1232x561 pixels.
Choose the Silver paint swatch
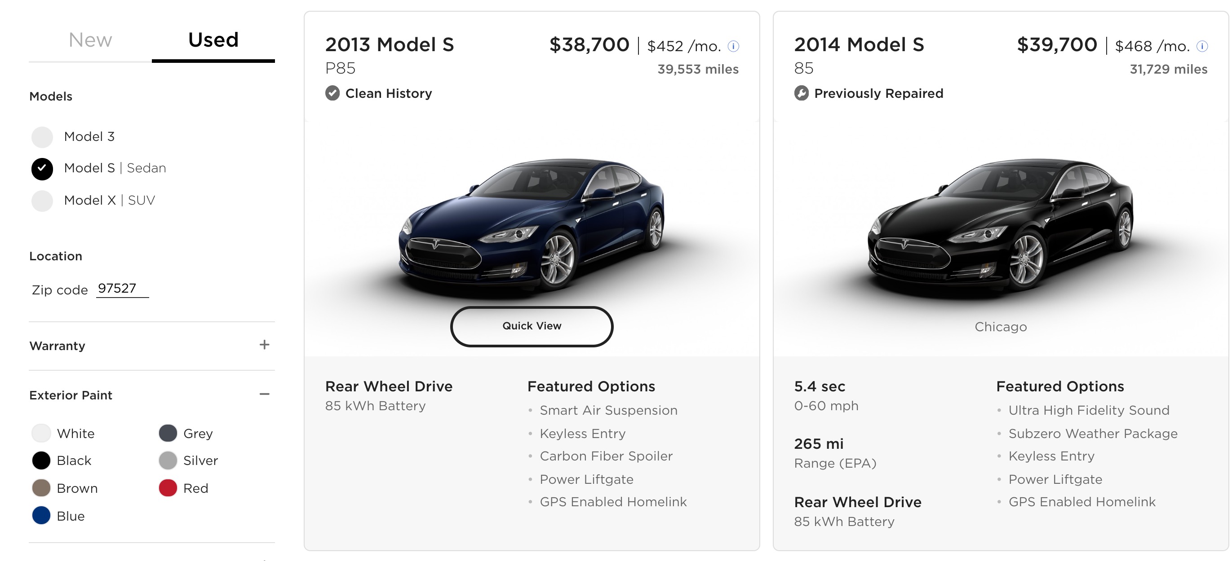(168, 460)
